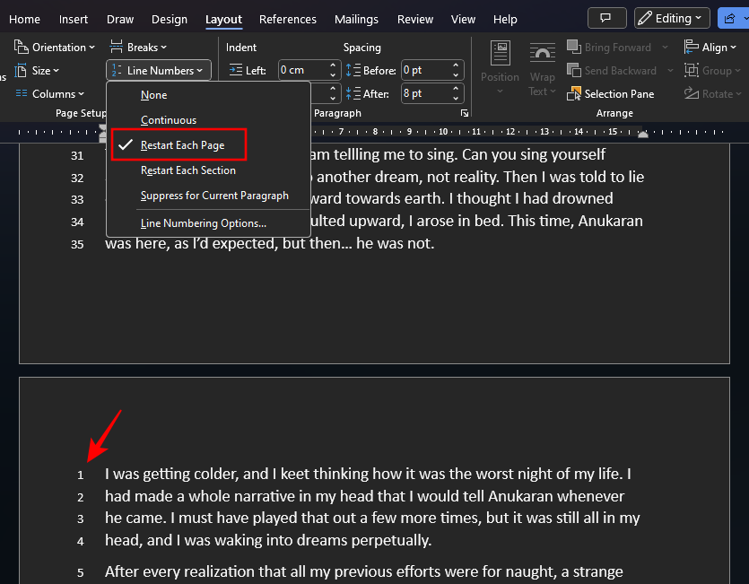Viewport: 749px width, 584px height.
Task: Open the Orientation dropdown
Action: click(55, 48)
